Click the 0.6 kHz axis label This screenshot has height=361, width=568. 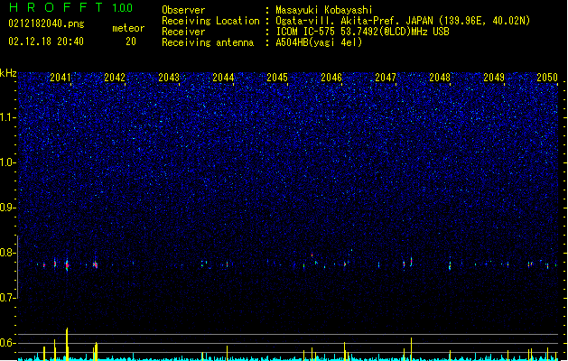(8, 343)
